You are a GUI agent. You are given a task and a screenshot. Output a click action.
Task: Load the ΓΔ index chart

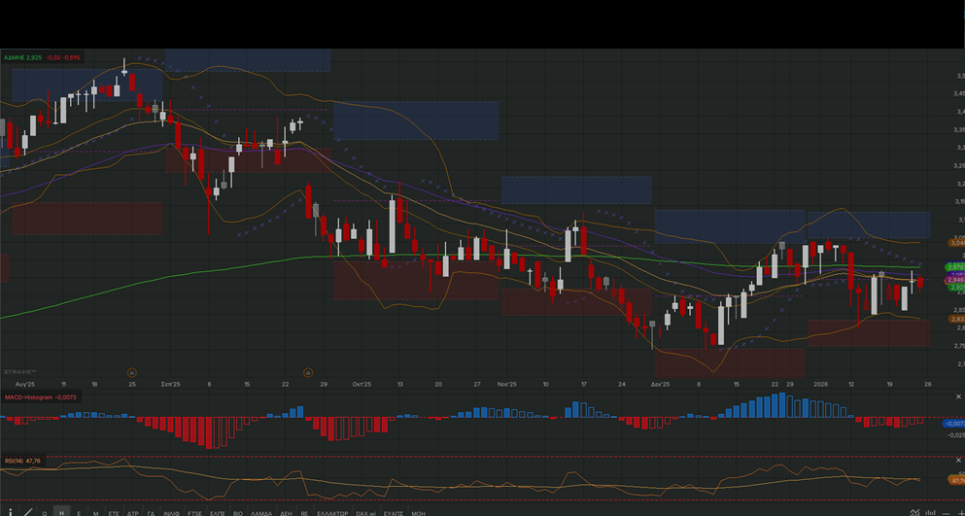coord(151,513)
